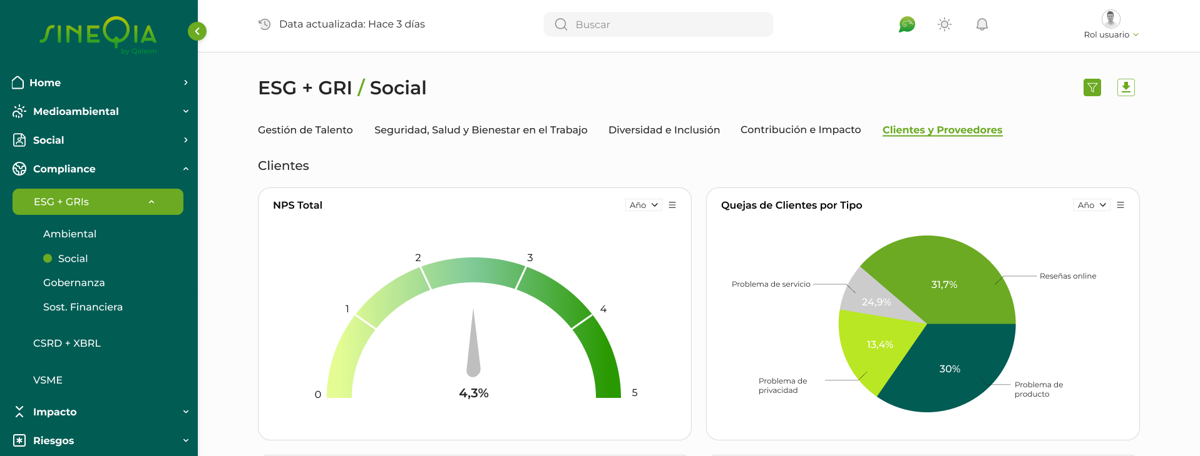This screenshot has width=1200, height=456.
Task: Open Quejas de Clientes chart hamburger menu
Action: pos(1121,205)
